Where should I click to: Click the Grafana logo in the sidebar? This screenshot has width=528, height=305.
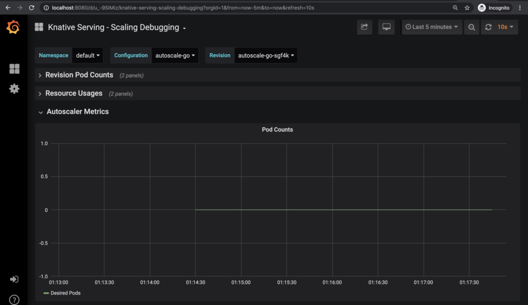tap(14, 27)
